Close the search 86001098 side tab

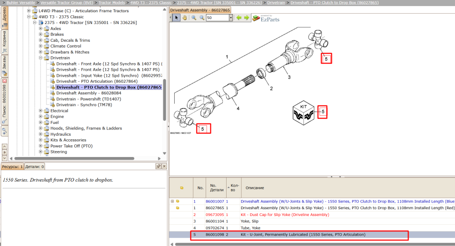click(x=5, y=81)
